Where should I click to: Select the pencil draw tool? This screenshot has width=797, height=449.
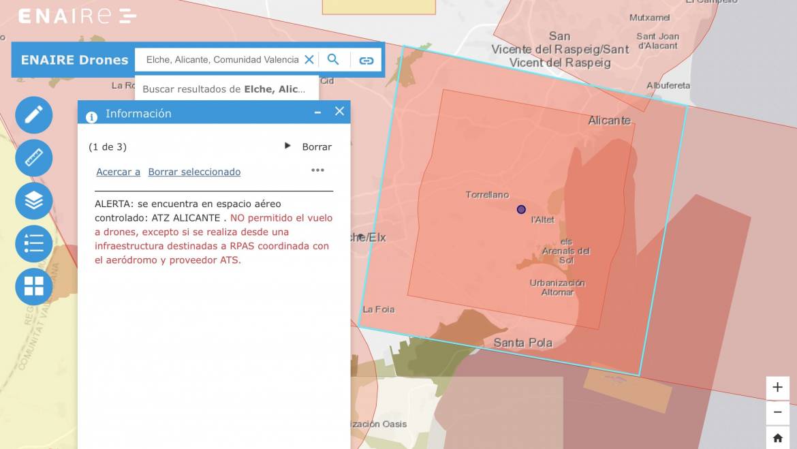tap(33, 114)
